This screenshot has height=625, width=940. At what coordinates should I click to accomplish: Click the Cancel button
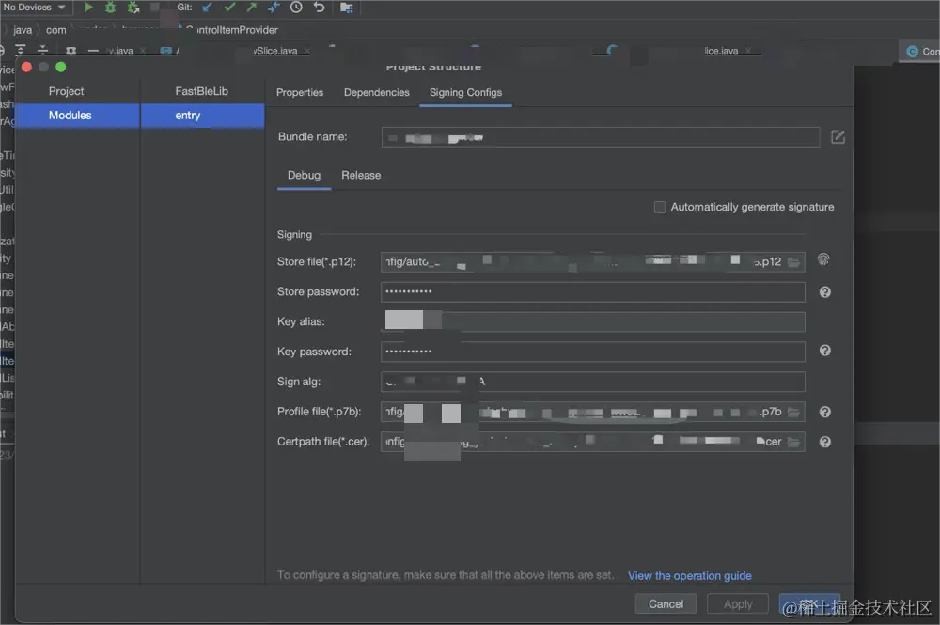point(666,604)
